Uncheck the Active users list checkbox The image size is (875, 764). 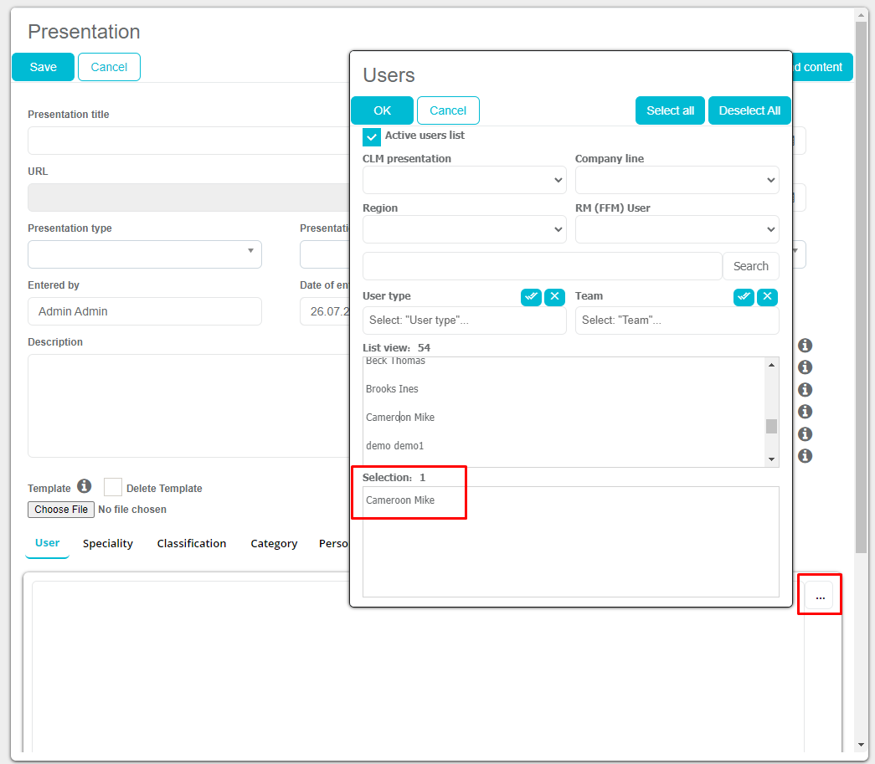372,136
